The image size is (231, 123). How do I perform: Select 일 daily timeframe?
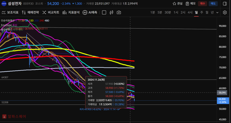point(196,13)
